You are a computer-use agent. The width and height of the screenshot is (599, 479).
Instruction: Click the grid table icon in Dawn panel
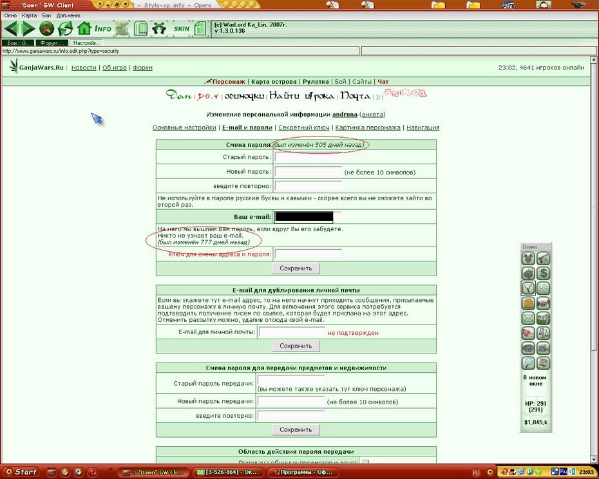pyautogui.click(x=543, y=288)
